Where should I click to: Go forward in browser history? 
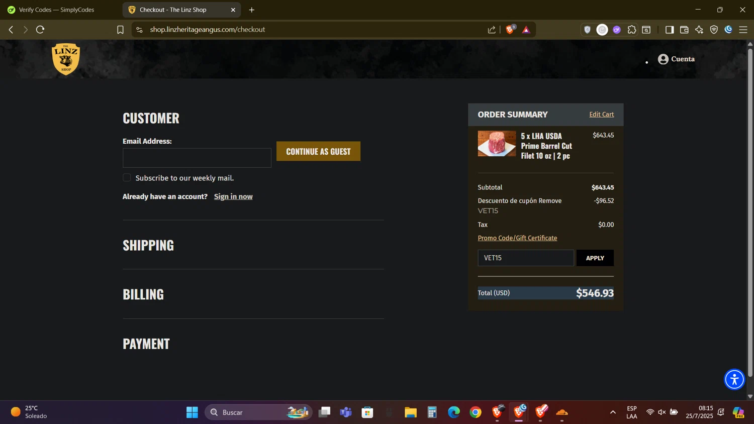click(x=25, y=30)
